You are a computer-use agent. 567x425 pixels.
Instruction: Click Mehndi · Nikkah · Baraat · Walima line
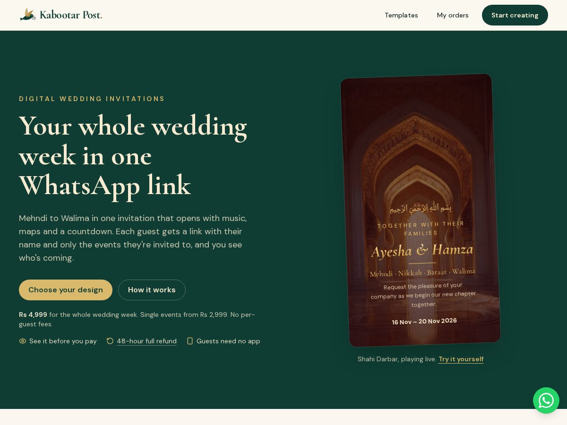(422, 272)
